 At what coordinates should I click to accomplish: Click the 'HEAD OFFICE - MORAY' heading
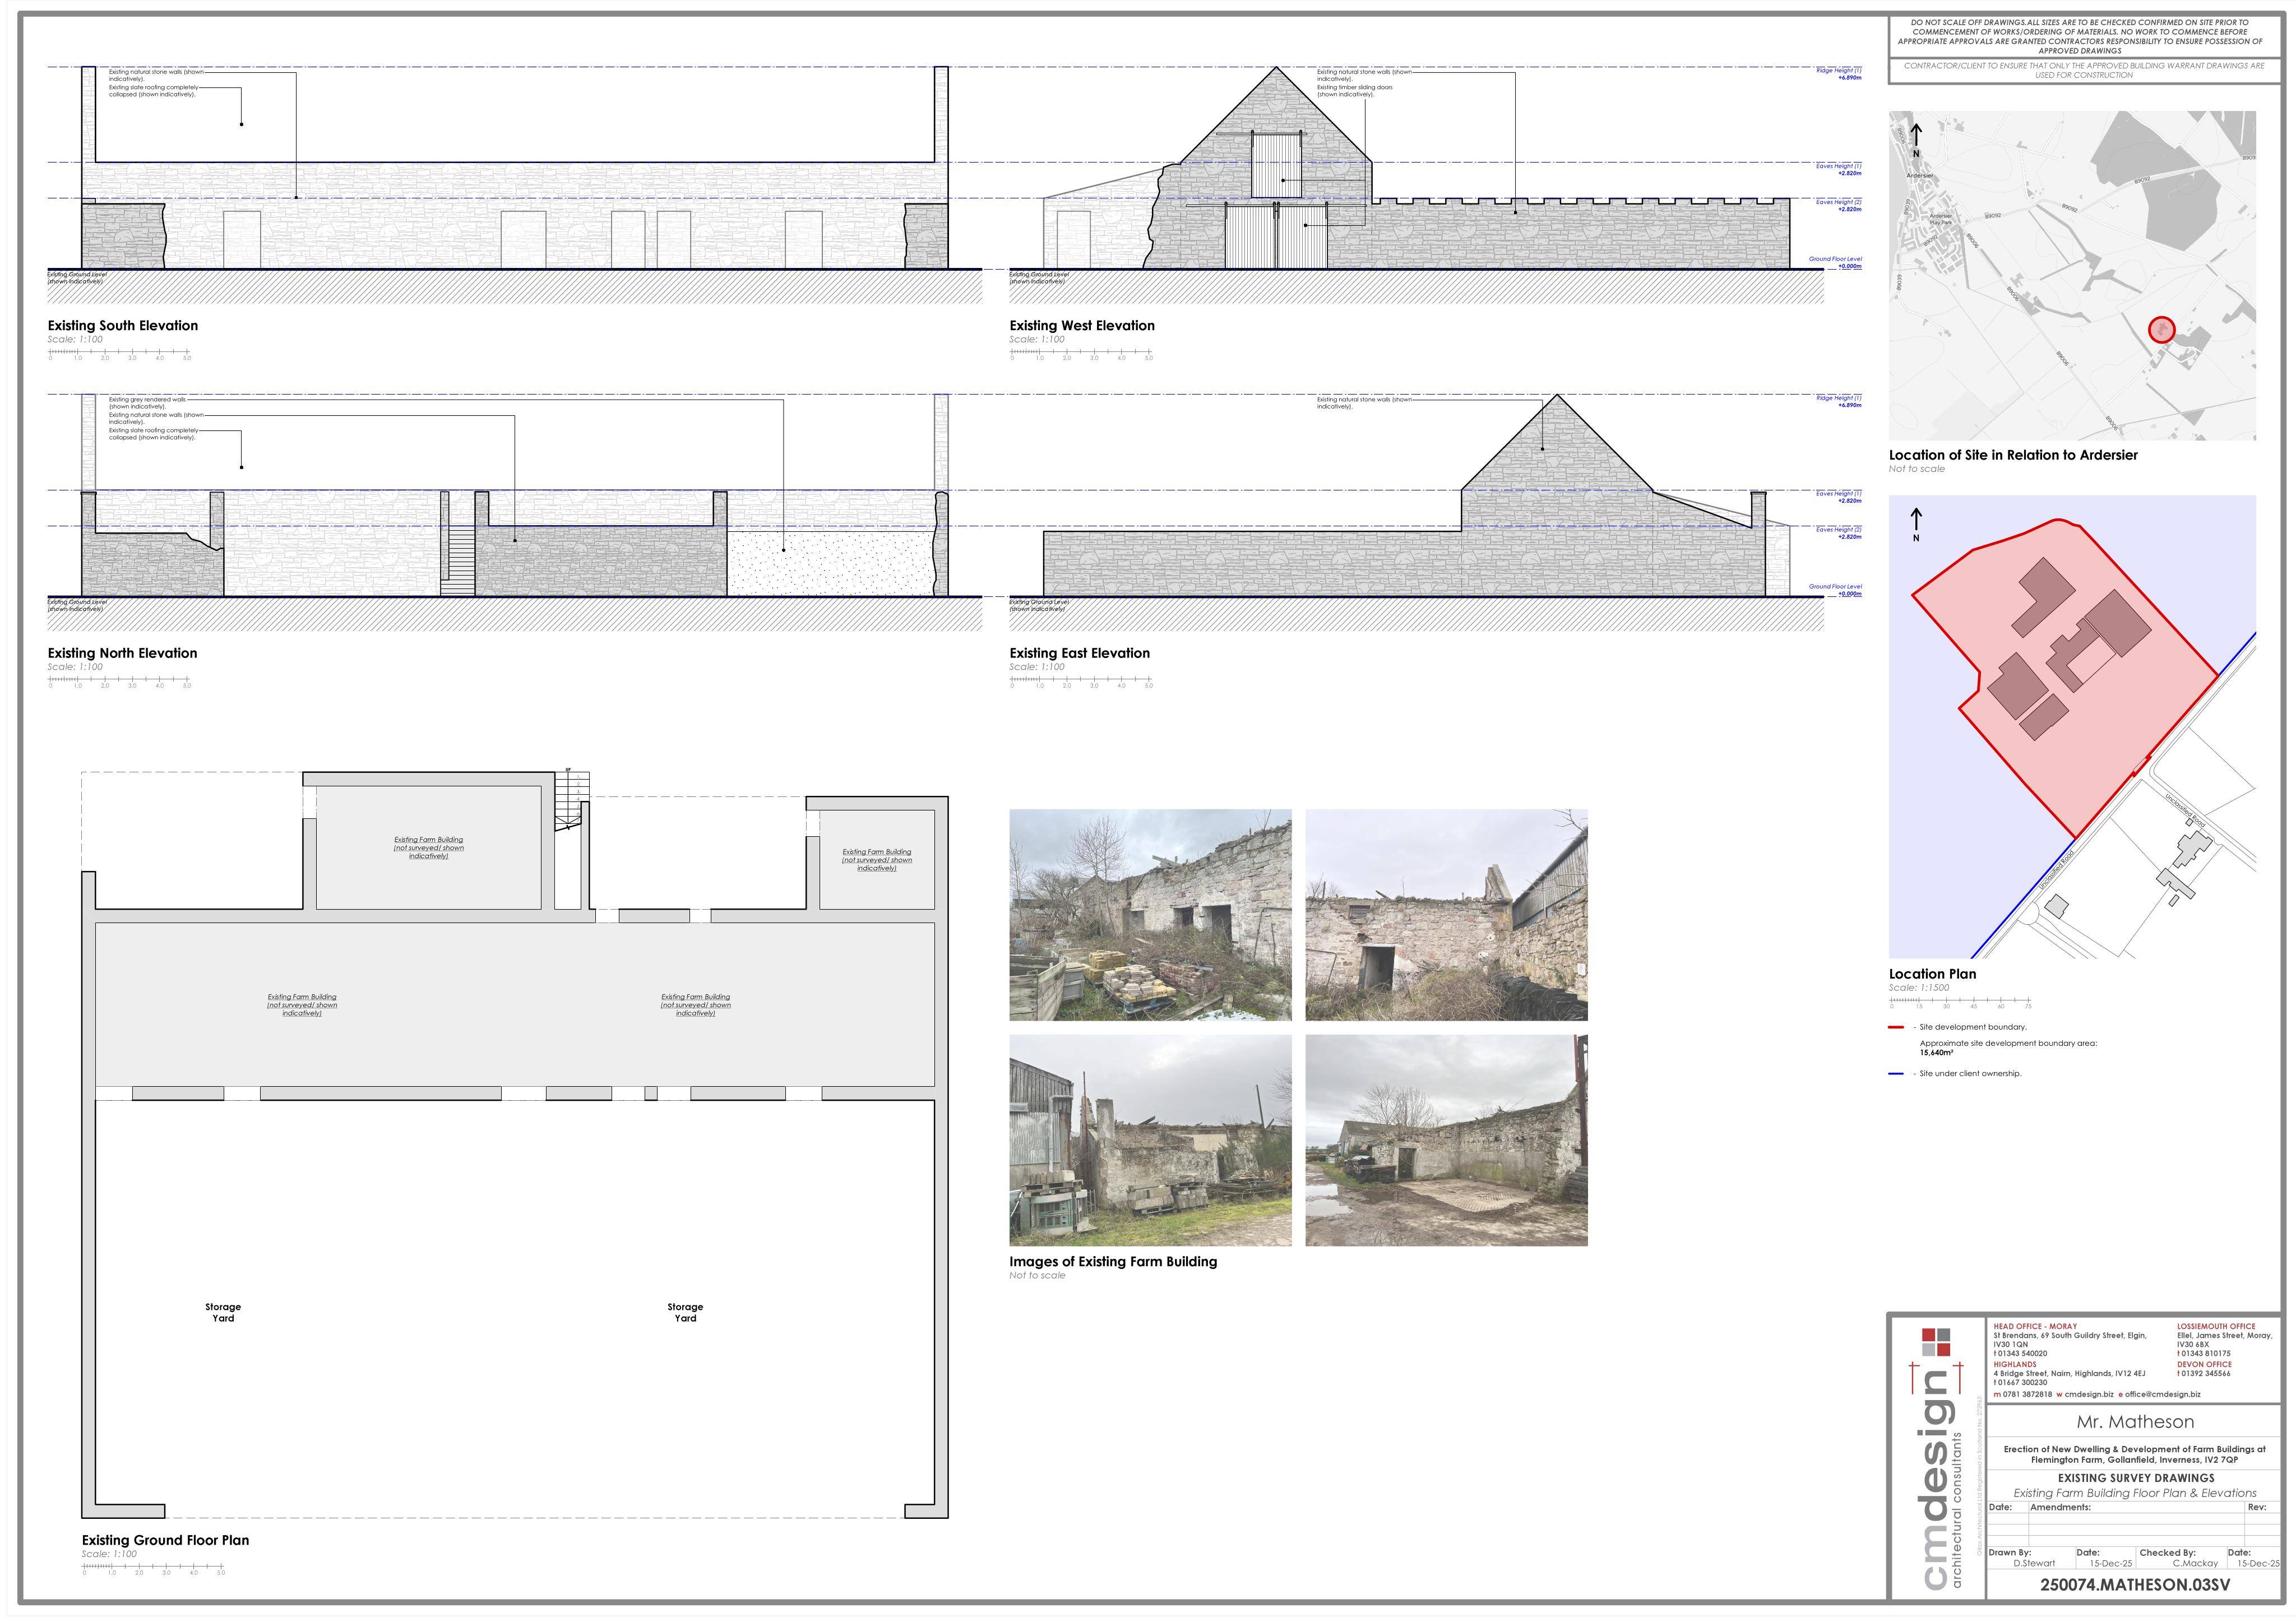(2035, 1327)
